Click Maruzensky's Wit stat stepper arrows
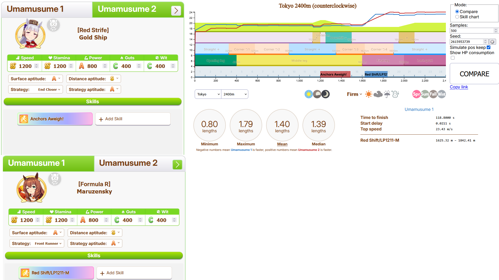The width and height of the screenshot is (499, 280). (174, 220)
